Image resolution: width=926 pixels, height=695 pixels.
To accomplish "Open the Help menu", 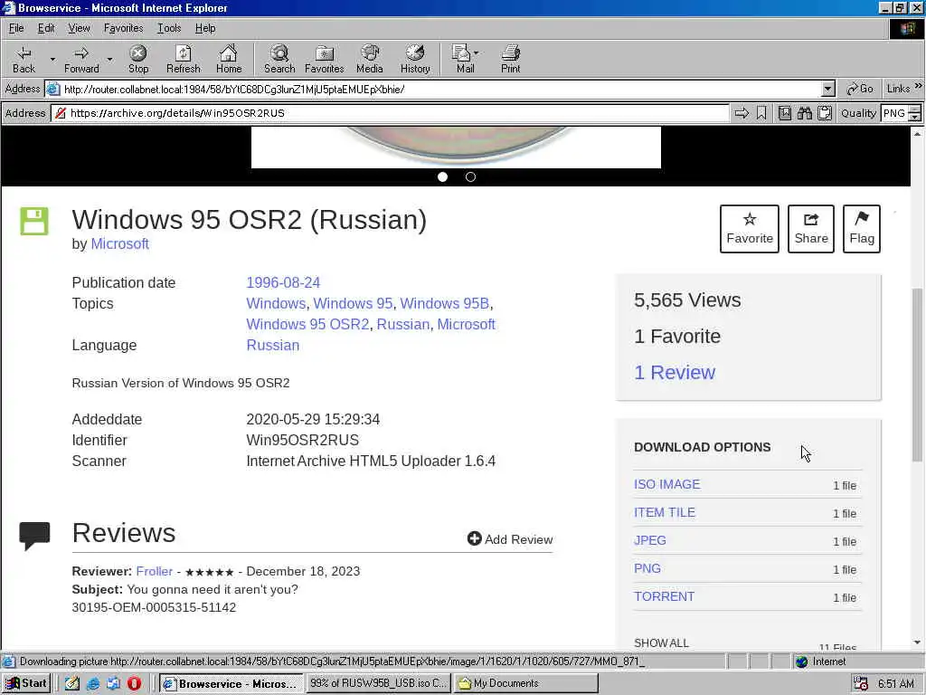I will coord(205,28).
